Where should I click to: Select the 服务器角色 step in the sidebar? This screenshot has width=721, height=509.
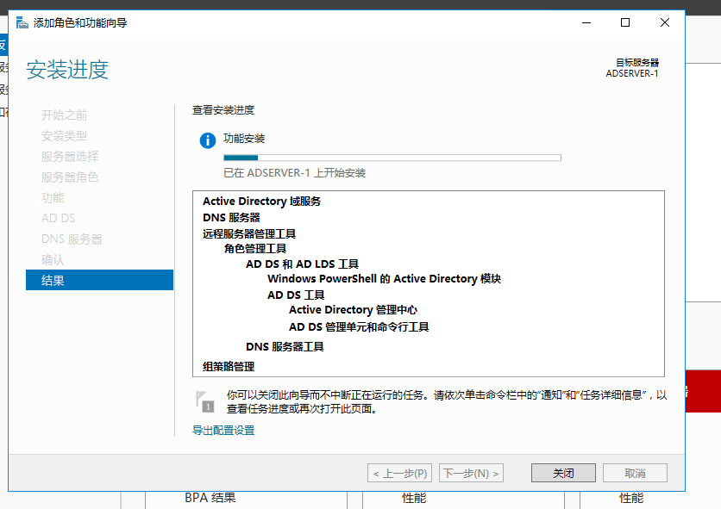[x=70, y=177]
